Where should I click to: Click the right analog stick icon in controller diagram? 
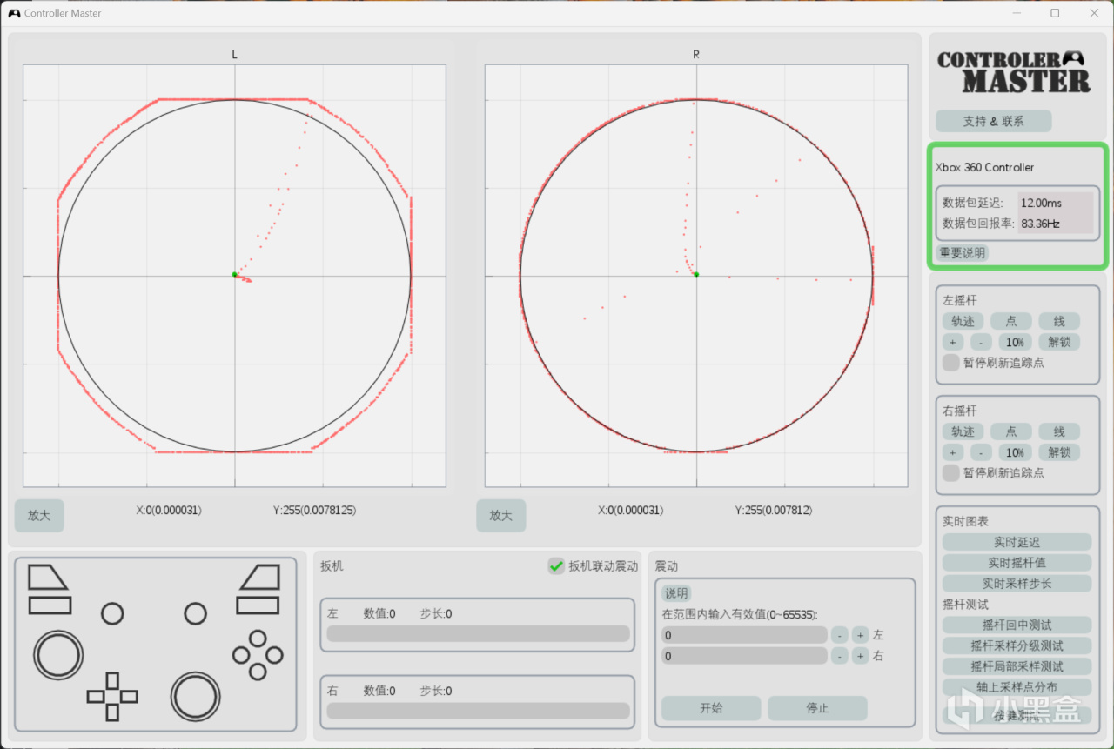pos(195,696)
